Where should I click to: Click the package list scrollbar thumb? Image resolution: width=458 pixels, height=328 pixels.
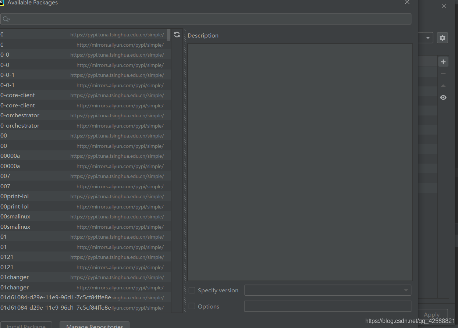[x=168, y=35]
